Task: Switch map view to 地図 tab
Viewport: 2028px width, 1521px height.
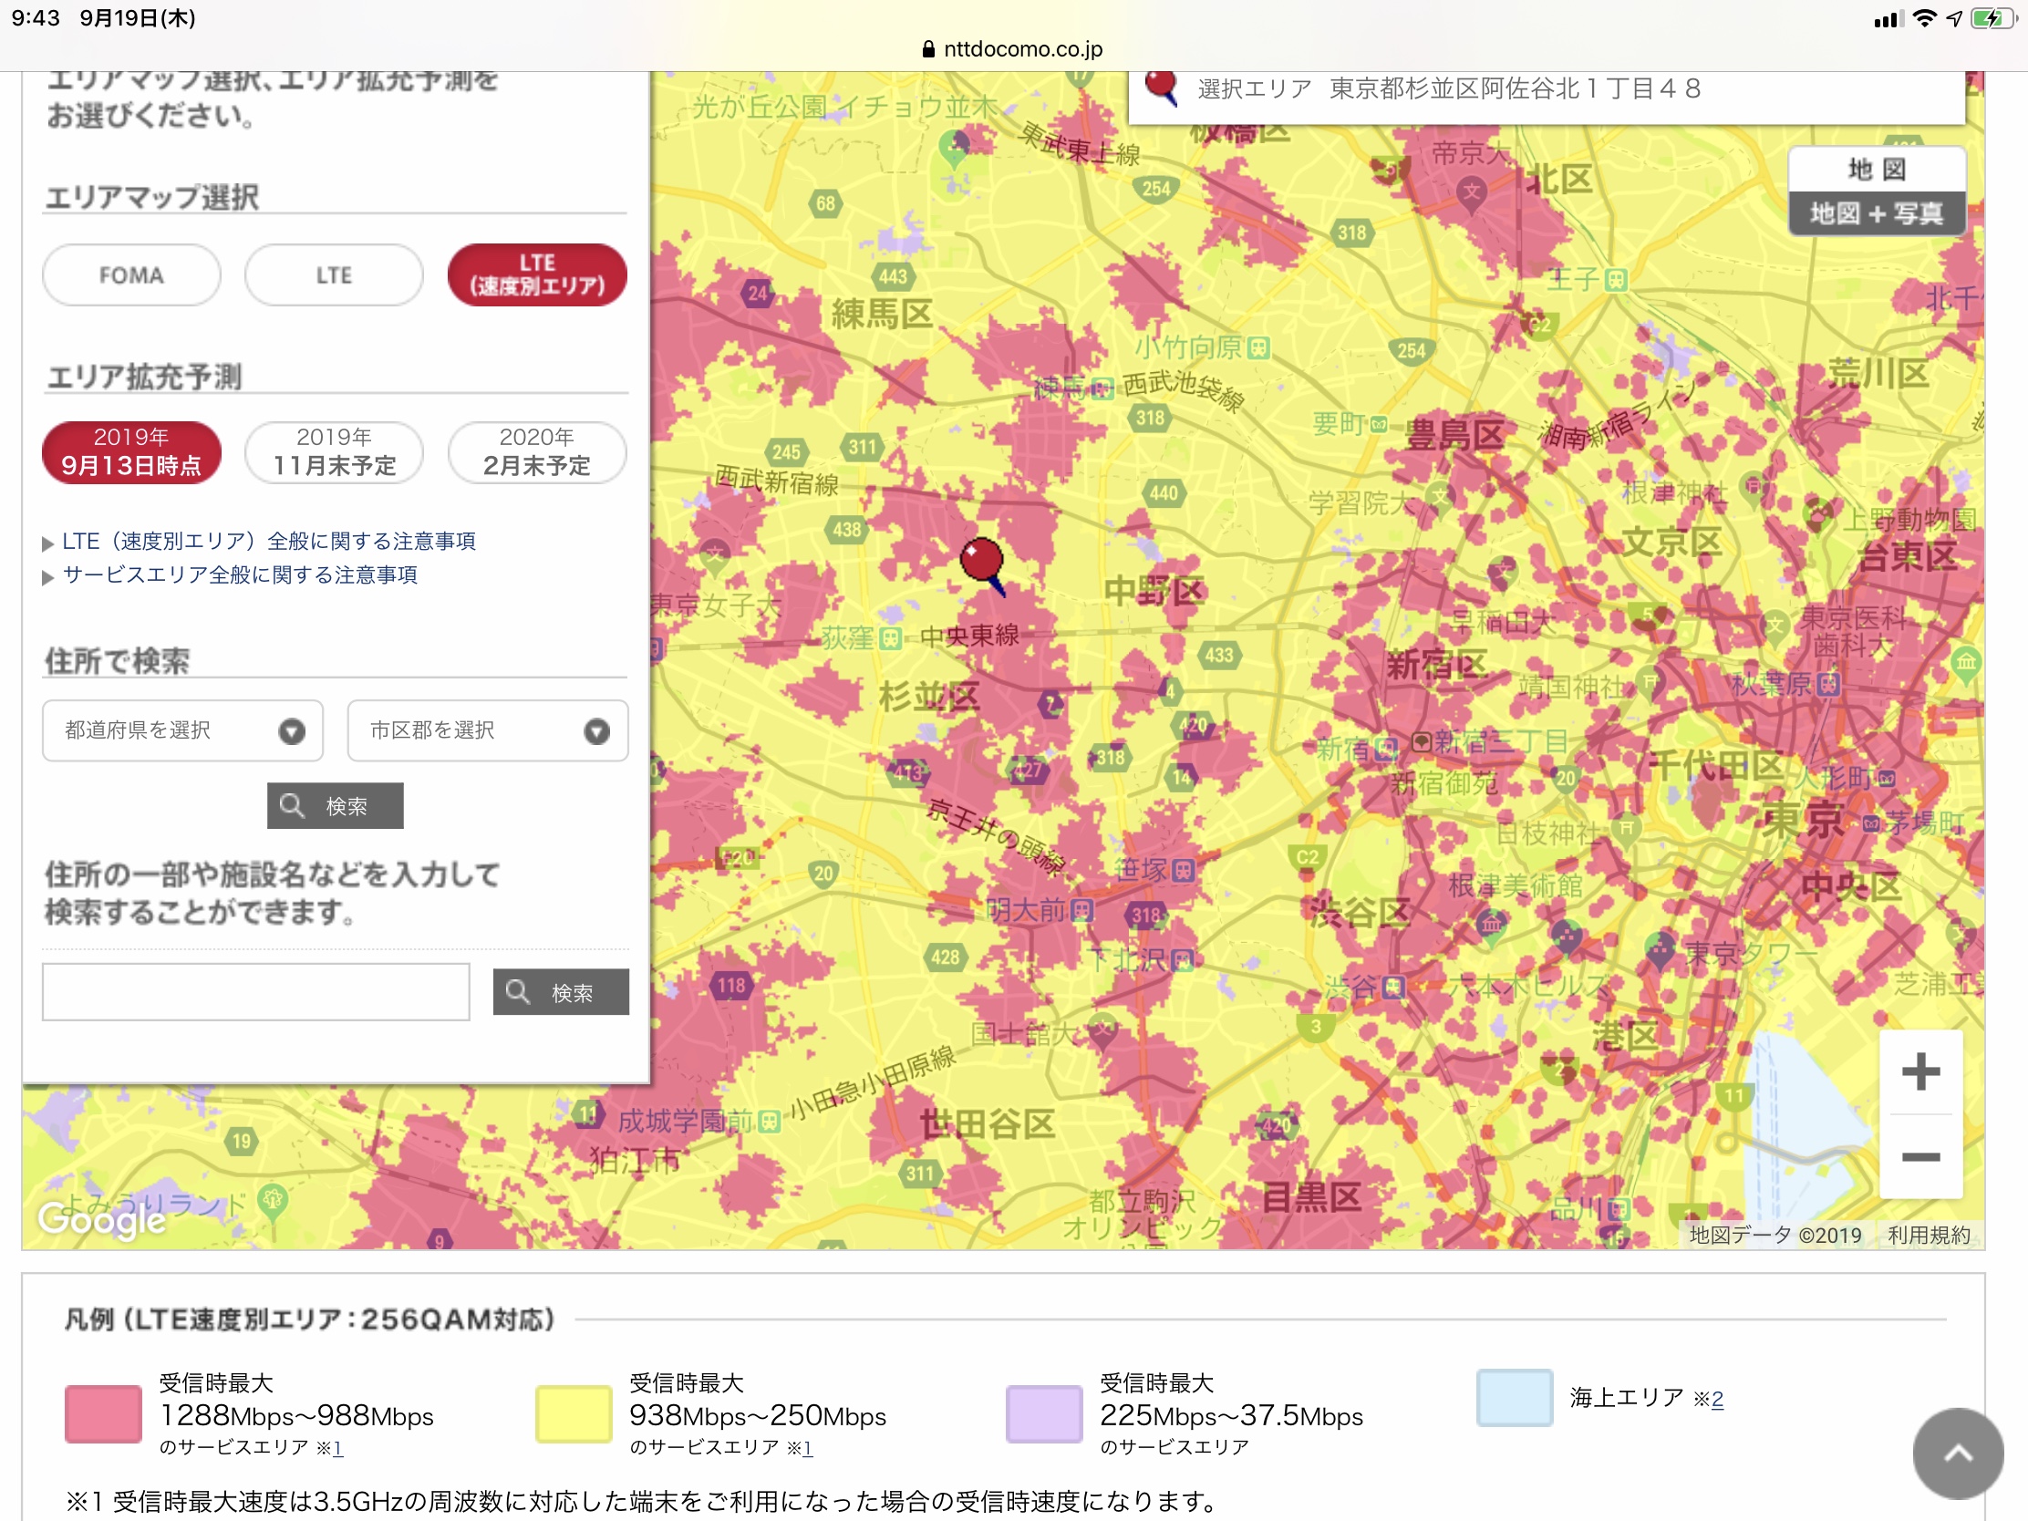Action: coord(1876,169)
